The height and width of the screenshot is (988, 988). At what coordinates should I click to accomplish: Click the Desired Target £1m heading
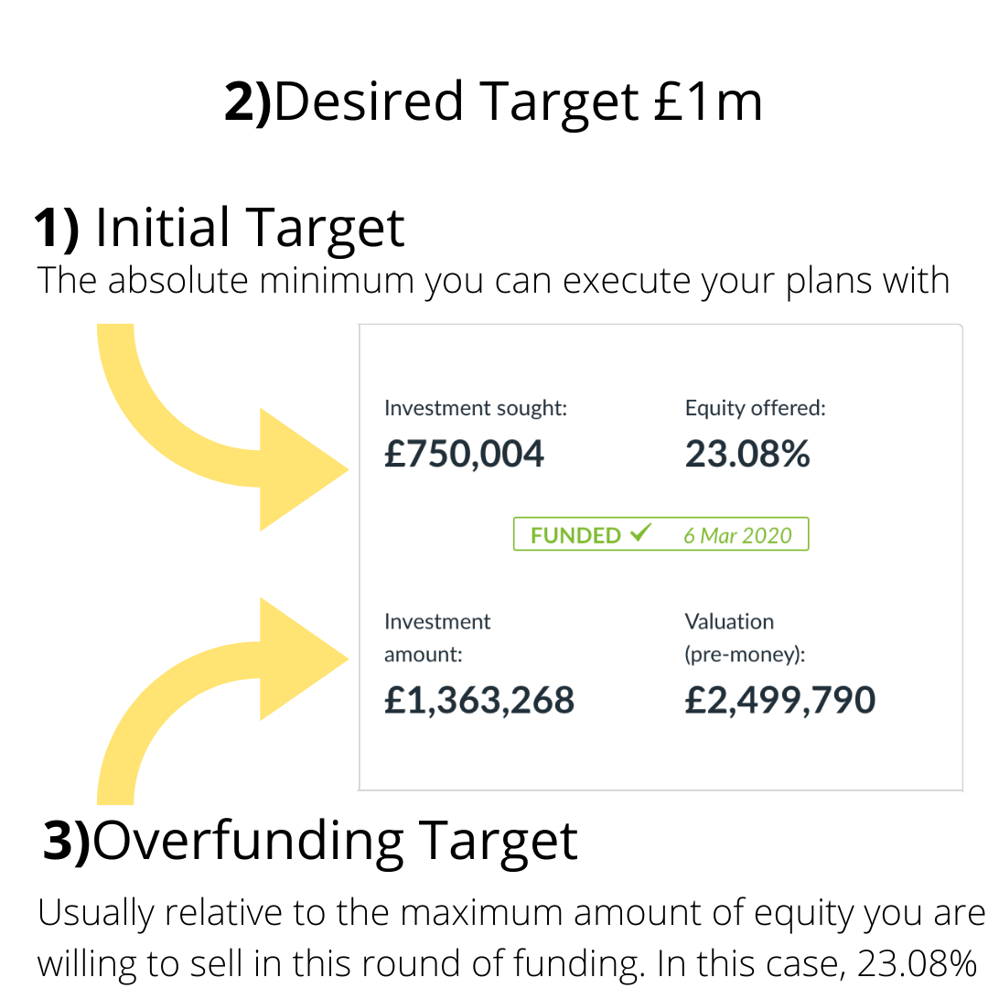pos(493,101)
